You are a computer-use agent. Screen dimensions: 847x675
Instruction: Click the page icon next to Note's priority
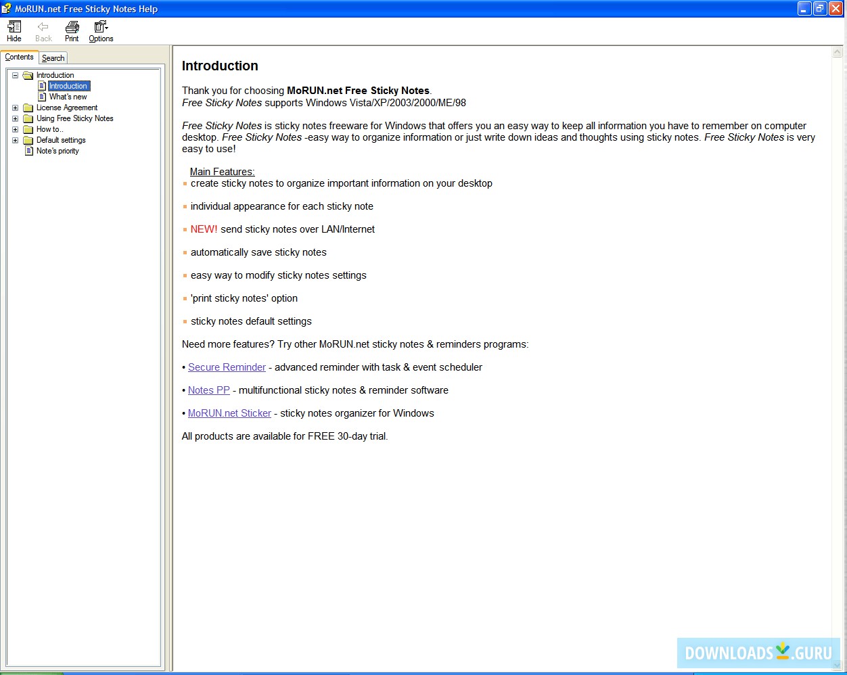[28, 151]
